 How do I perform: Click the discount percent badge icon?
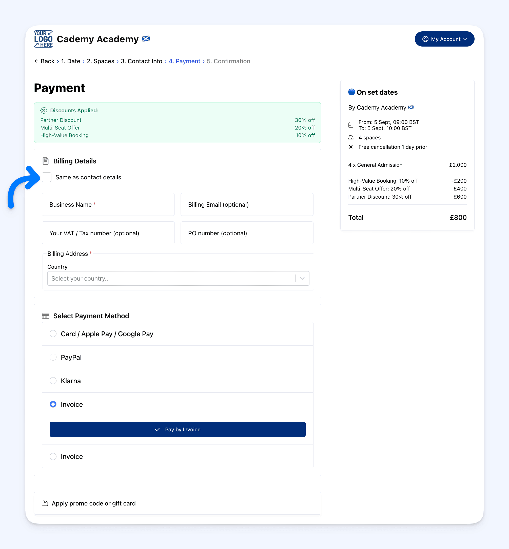44,110
